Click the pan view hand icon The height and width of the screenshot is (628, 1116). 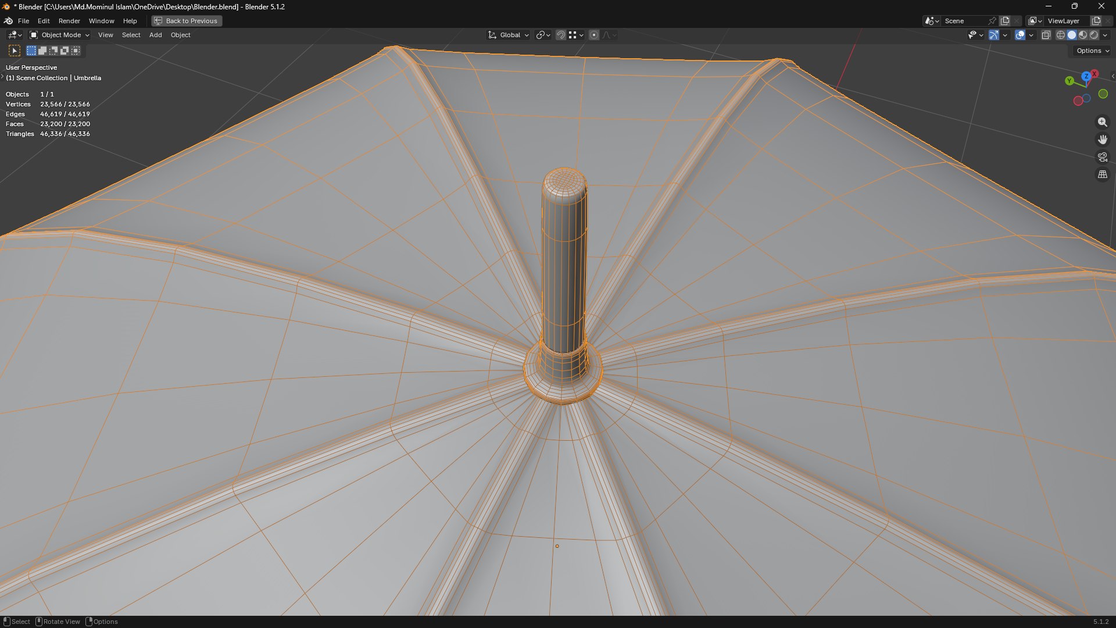[1102, 140]
